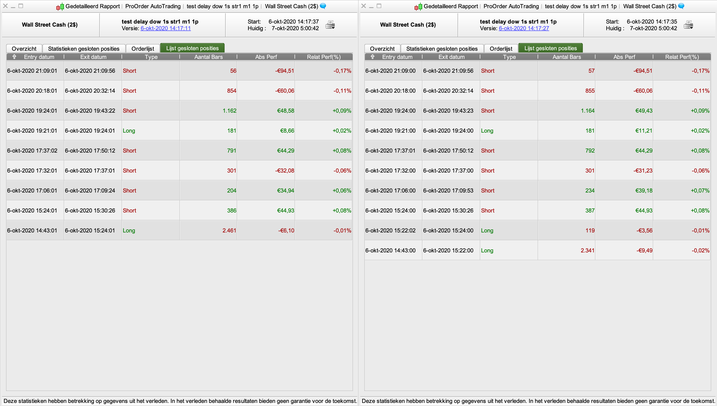This screenshot has width=717, height=406.
Task: Open version link 6-okt-2020 14:17:27
Action: coord(524,28)
